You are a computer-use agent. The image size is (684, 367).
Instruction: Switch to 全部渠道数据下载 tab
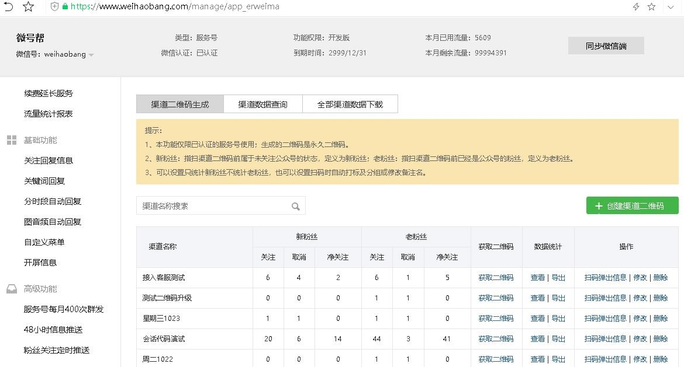click(350, 104)
